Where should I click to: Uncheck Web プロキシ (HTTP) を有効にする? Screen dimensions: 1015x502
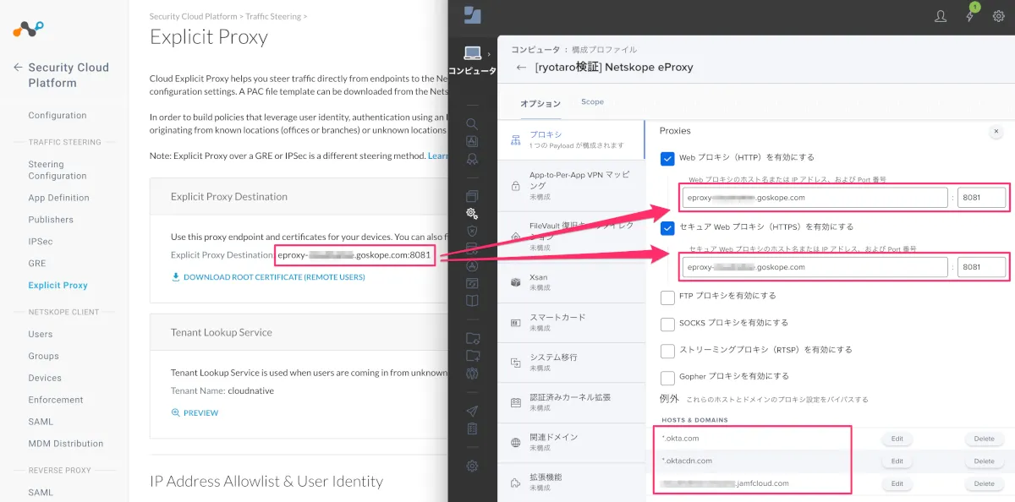pos(667,157)
